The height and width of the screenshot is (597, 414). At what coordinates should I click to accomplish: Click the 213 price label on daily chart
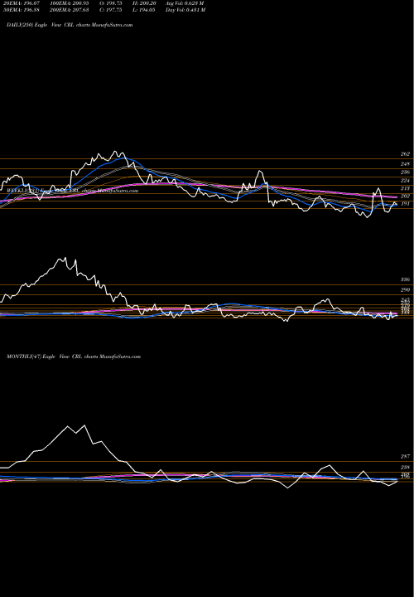click(405, 188)
